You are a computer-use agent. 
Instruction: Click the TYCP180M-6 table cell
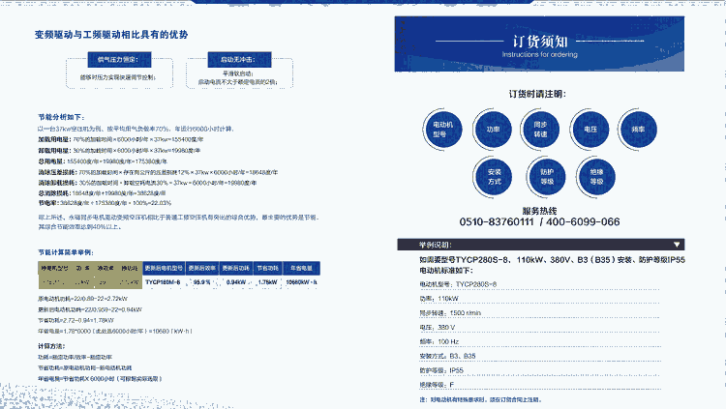point(164,282)
